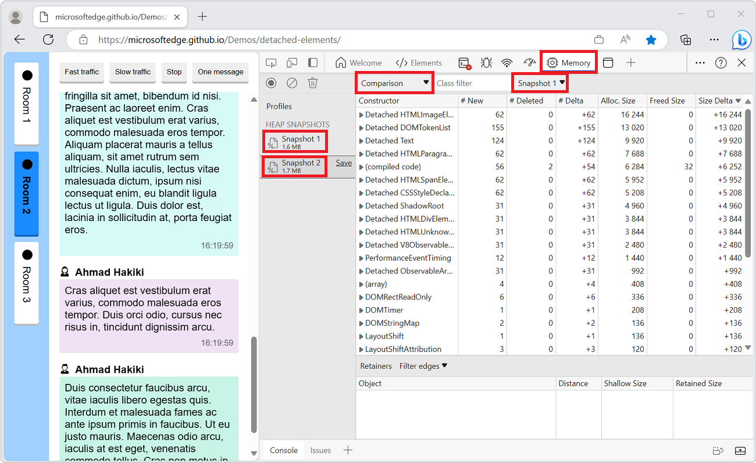756x463 pixels.
Task: Open the Network tool wifi icon
Action: pyautogui.click(x=507, y=63)
